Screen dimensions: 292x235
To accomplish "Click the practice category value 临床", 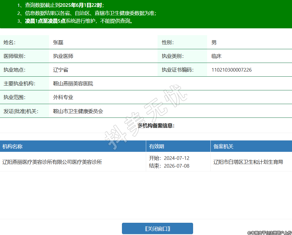I will coord(216,56).
